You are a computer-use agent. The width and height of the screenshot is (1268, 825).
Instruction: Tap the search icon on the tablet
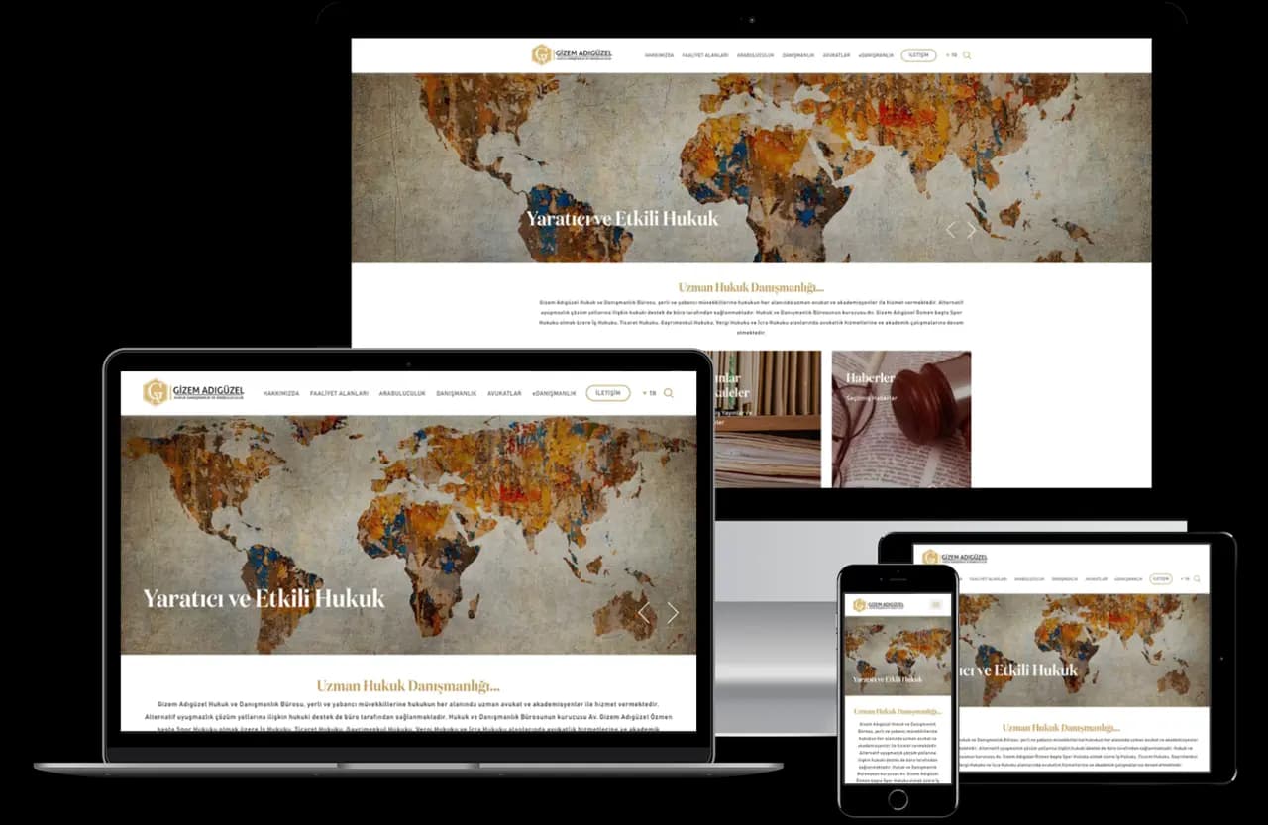(1198, 579)
